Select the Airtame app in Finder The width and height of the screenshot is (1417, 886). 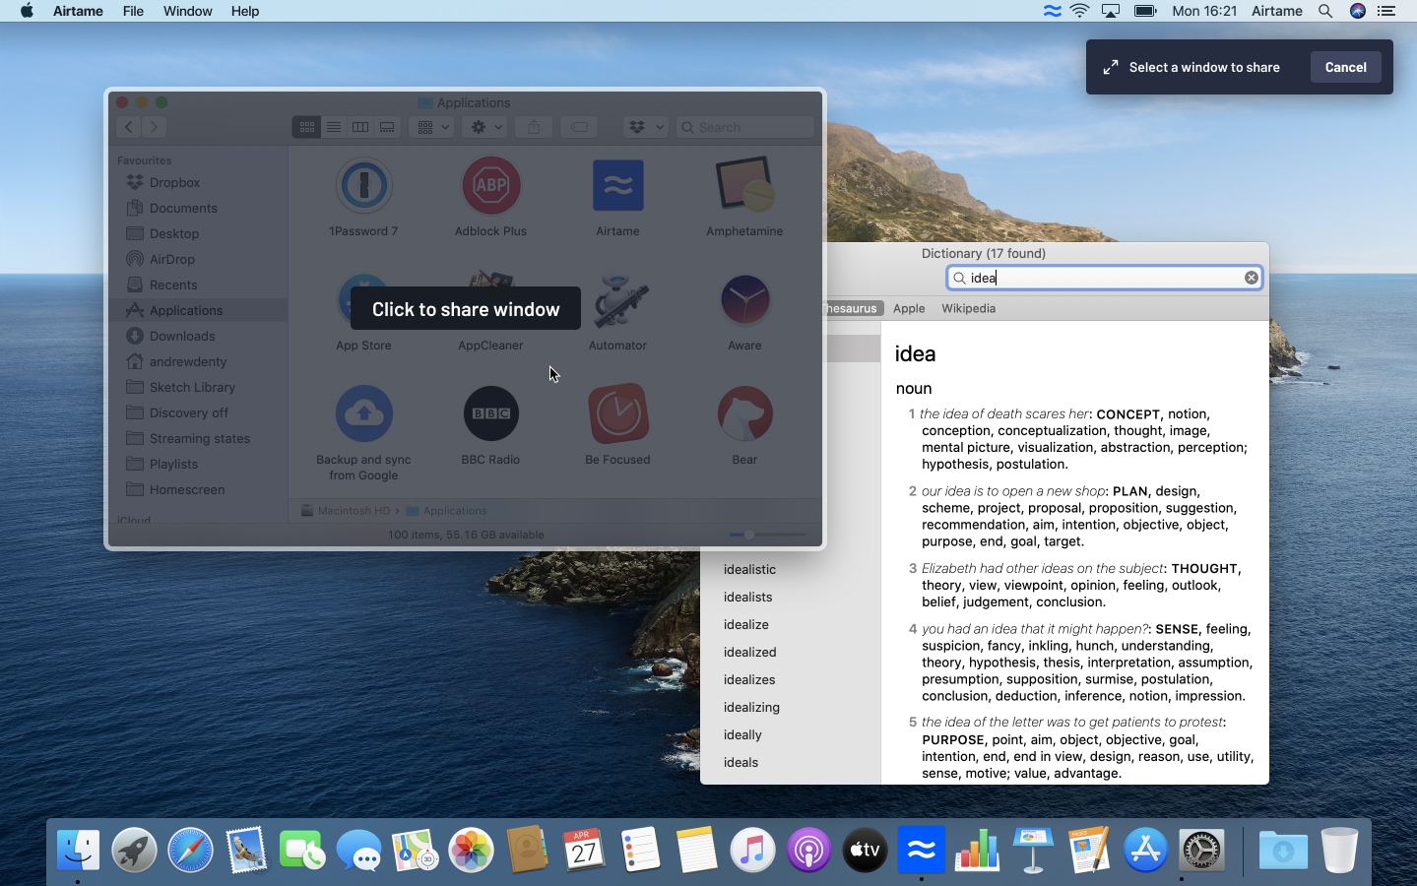617,185
